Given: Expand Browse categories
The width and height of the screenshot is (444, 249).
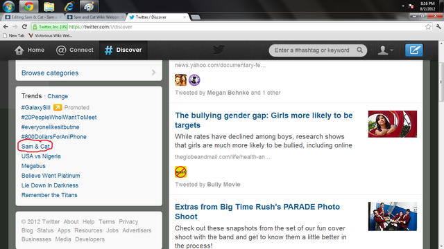Looking at the screenshot, I should (89, 73).
